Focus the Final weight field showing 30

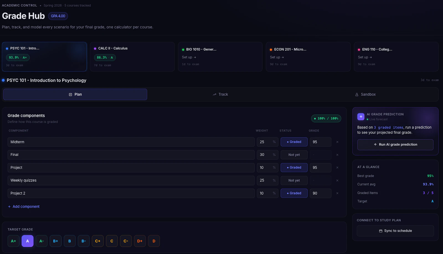pos(267,155)
